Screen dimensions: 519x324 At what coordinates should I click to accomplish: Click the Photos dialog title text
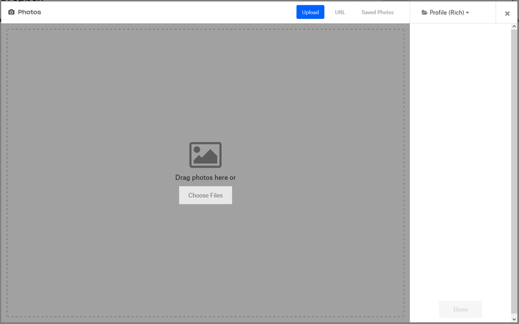[29, 12]
